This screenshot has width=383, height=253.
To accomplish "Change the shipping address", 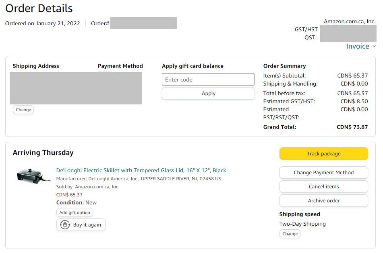I will (23, 110).
